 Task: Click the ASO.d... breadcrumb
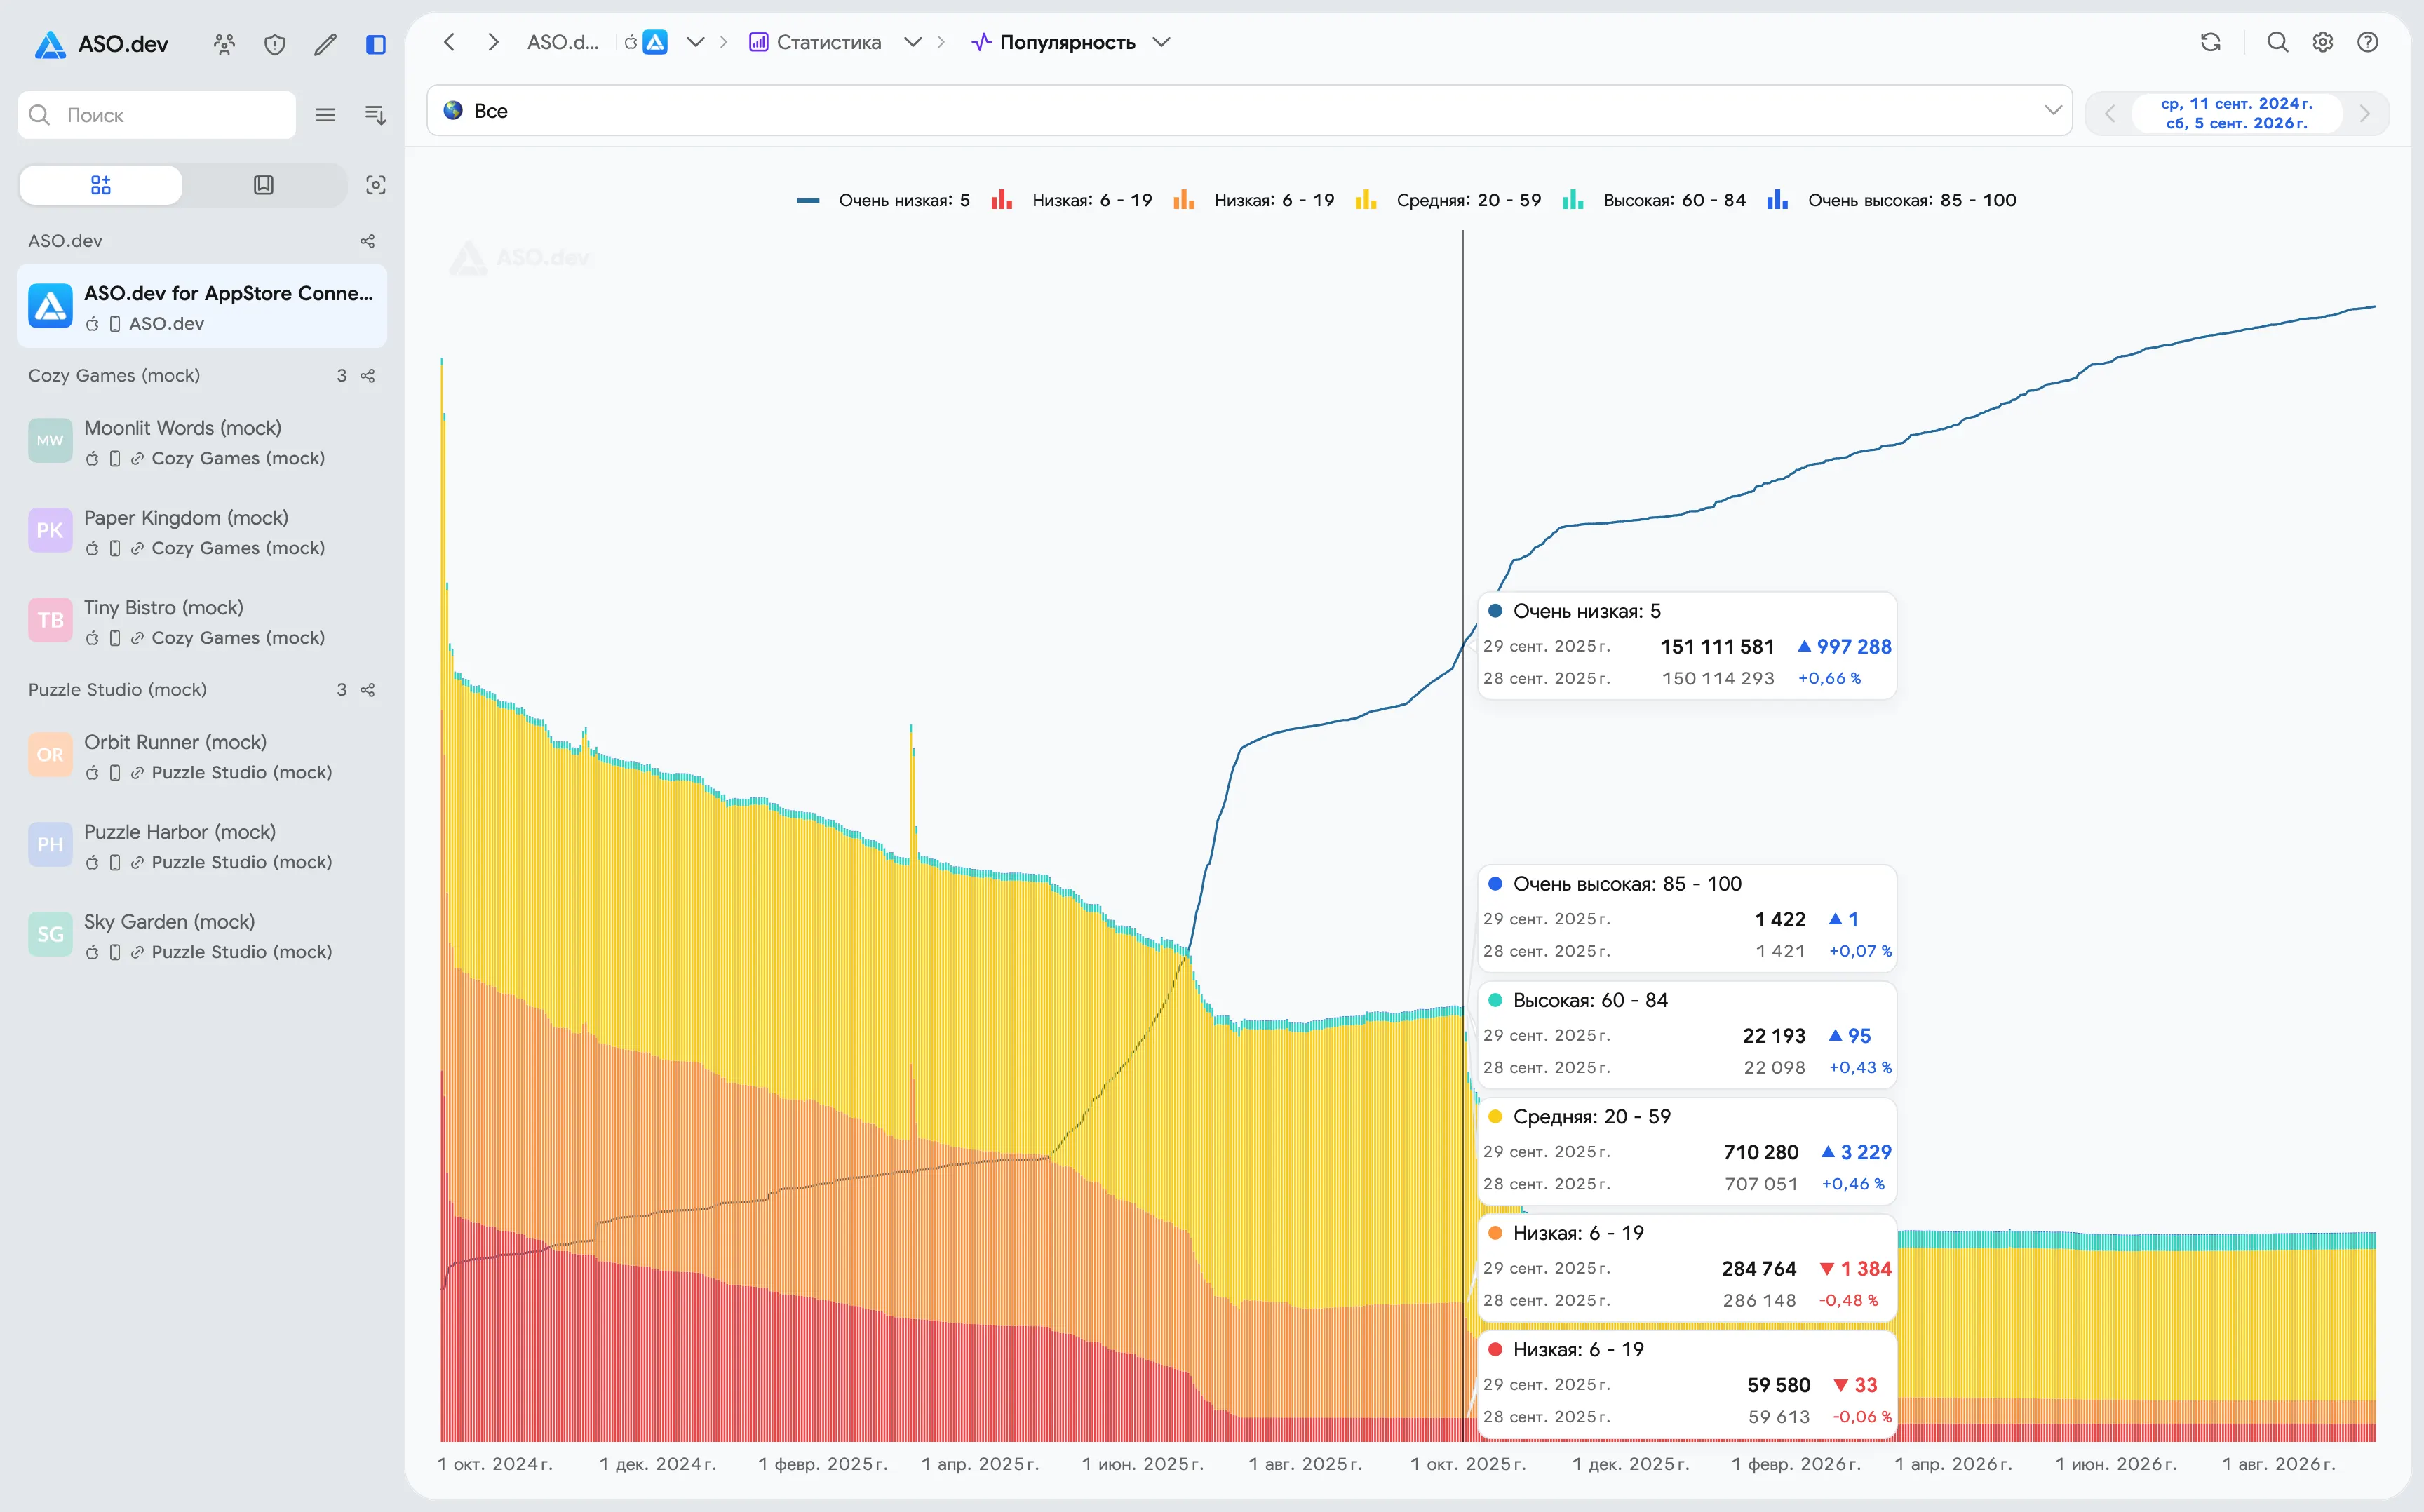tap(563, 42)
